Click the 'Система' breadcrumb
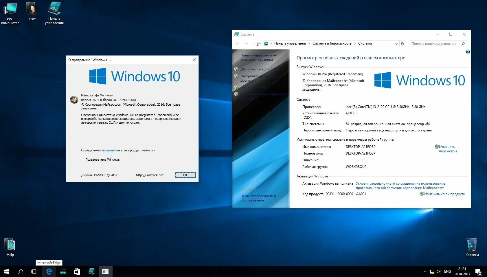Image resolution: width=487 pixels, height=277 pixels. 365,43
